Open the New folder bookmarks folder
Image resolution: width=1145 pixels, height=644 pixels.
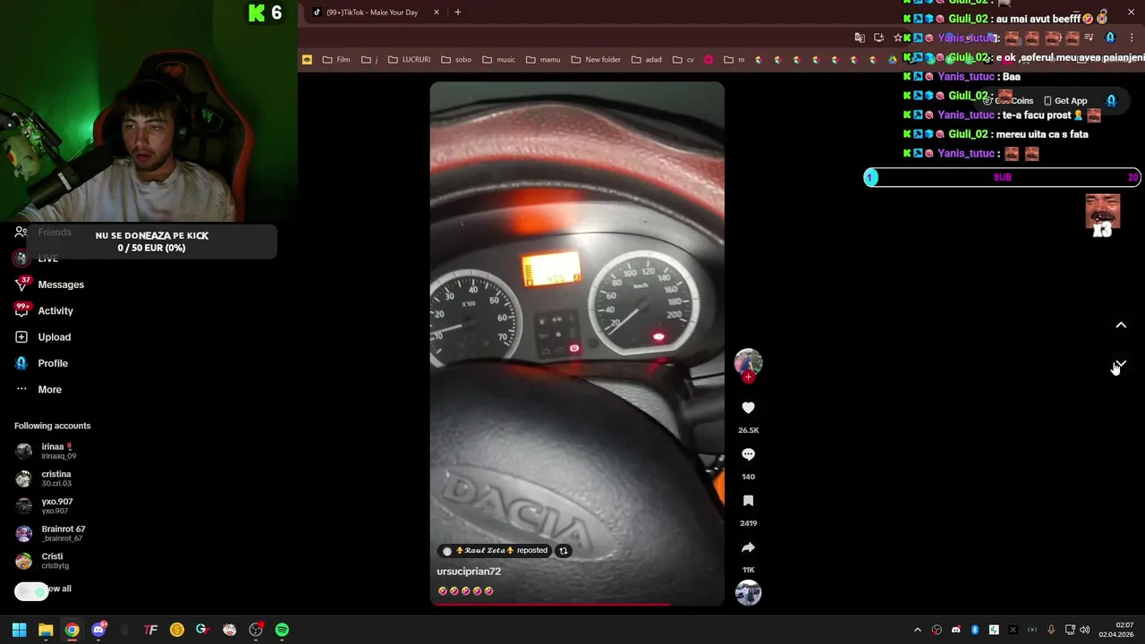pyautogui.click(x=596, y=60)
